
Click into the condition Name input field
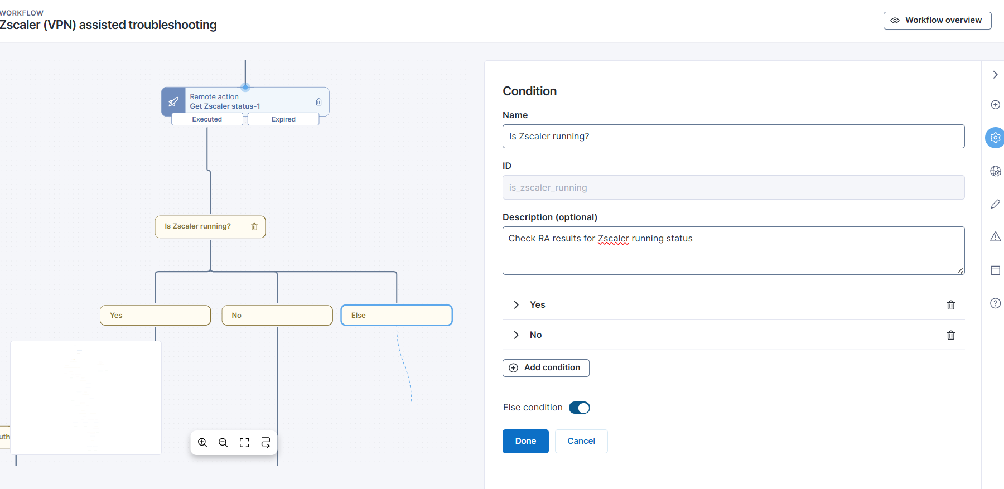(x=733, y=137)
